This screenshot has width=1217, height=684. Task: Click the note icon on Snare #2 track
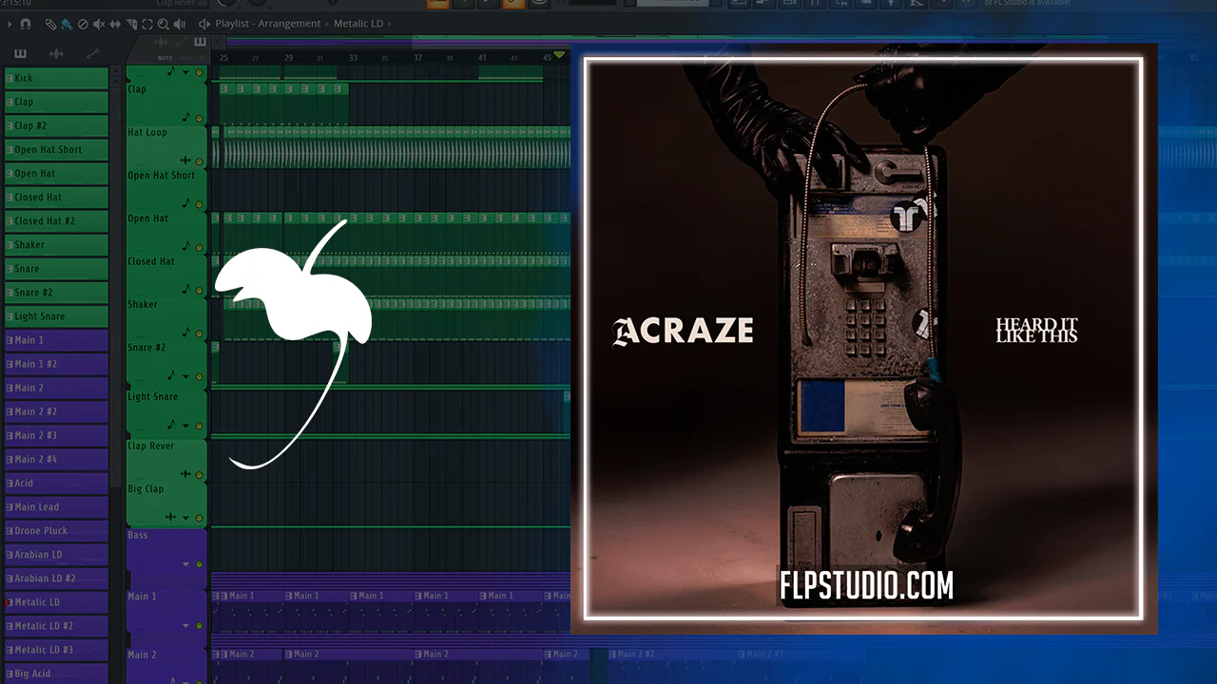pyautogui.click(x=171, y=374)
